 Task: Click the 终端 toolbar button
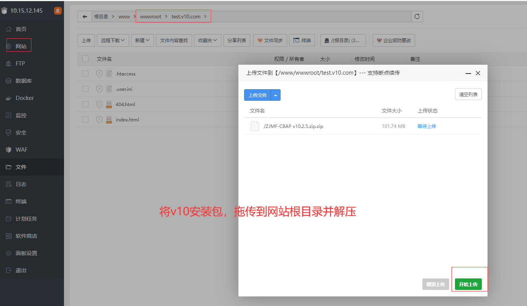(x=302, y=40)
